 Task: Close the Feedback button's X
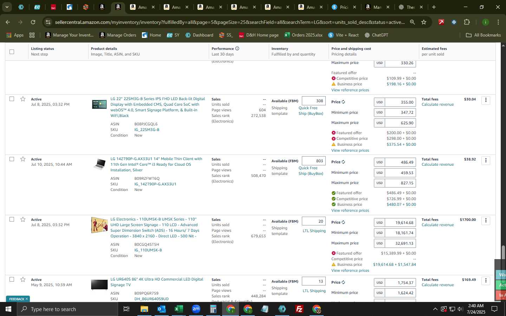coord(26,299)
